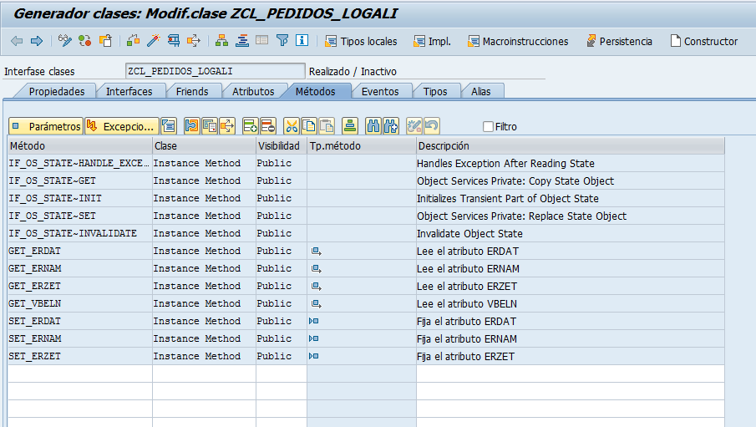756x427 pixels.
Task: Select the IF_OS_STATE~INVALIDATE method cell
Action: tap(80, 233)
